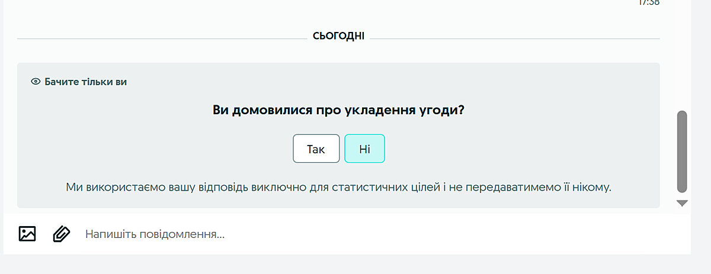Click the divider line right of "СЬОГОДНІ"
Screen dimensions: 711x274
514,38
